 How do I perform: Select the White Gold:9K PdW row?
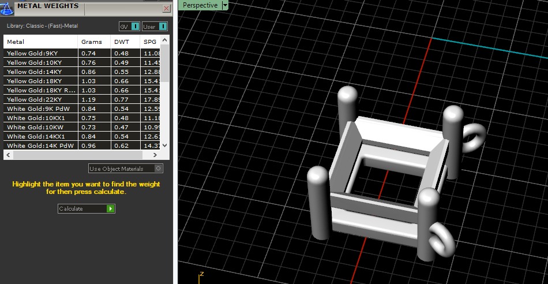tap(82, 109)
